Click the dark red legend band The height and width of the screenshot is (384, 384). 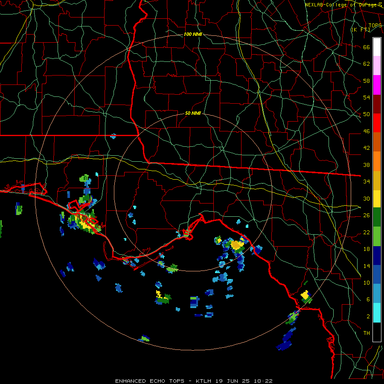tap(377, 104)
